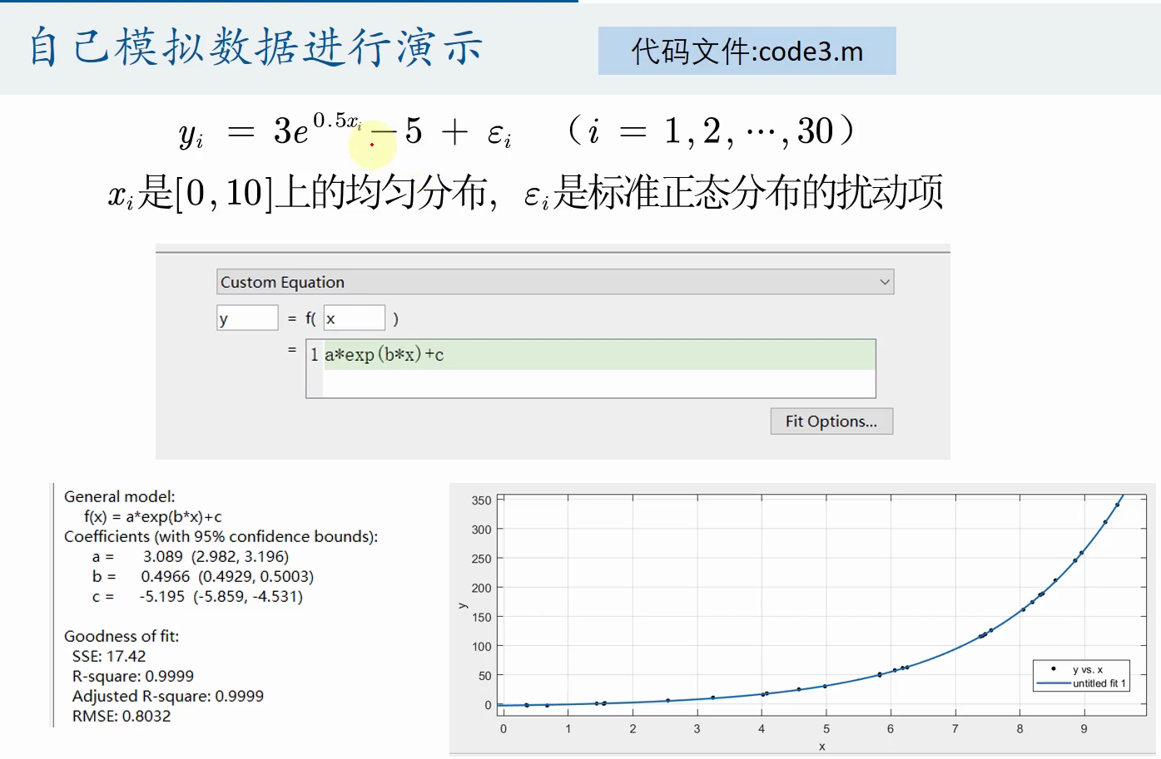This screenshot has width=1161, height=759.
Task: Click the y axis label of the plot
Action: 463,606
